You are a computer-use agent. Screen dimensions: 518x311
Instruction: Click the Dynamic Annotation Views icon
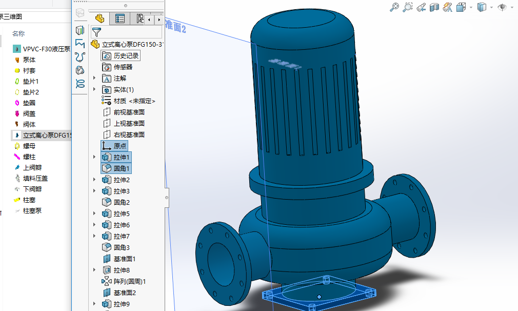coord(448,7)
